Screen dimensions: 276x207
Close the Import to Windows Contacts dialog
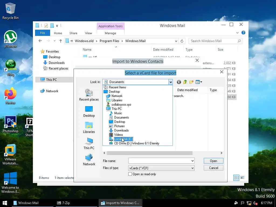click(x=197, y=60)
